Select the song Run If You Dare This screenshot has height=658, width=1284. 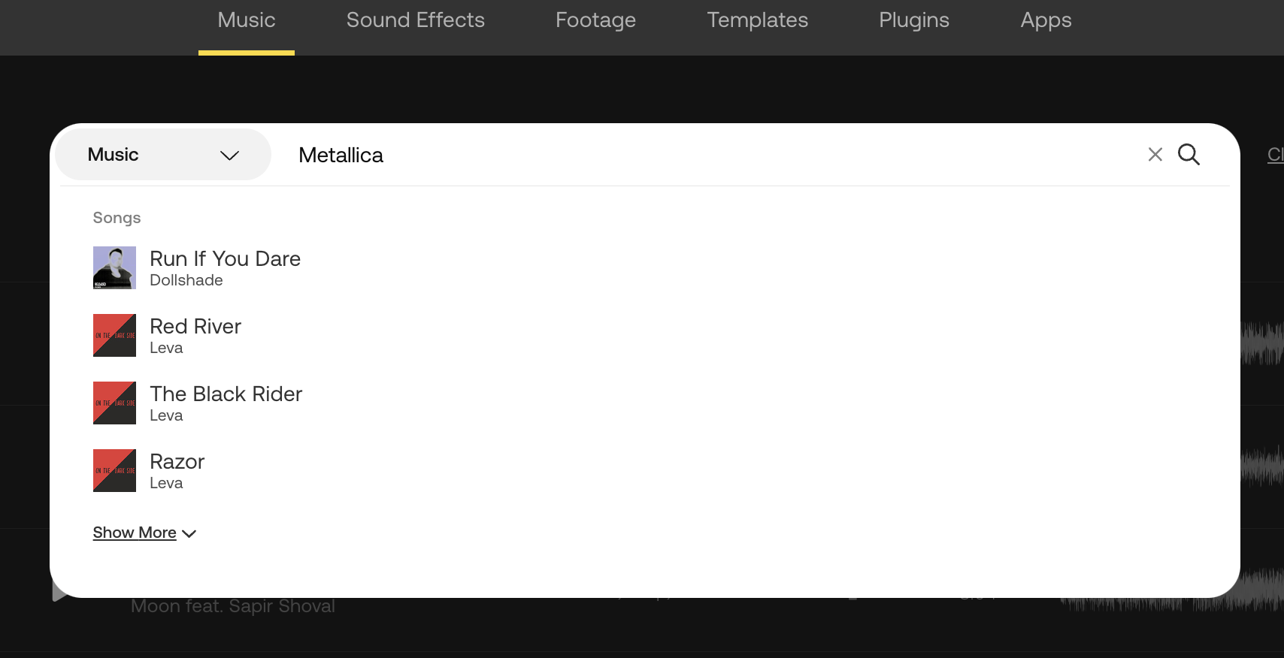click(225, 258)
